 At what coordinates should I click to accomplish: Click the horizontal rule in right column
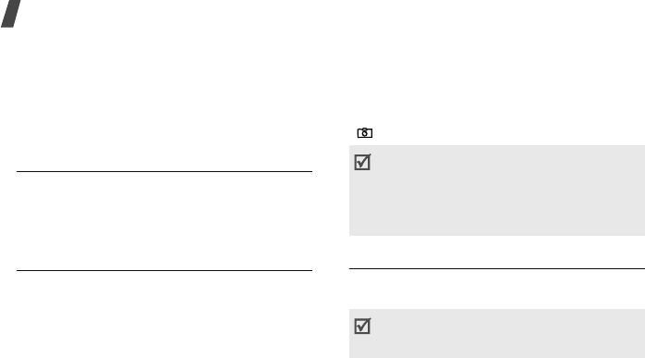pyautogui.click(x=497, y=268)
